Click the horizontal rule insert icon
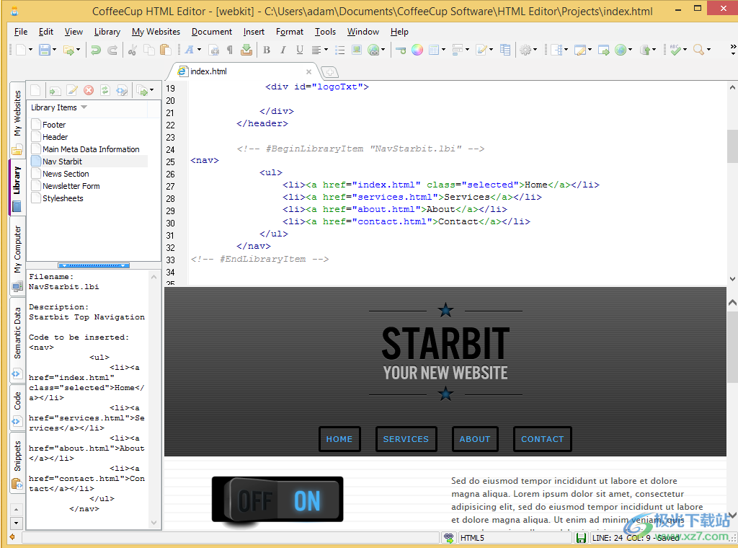The image size is (738, 548). click(401, 50)
